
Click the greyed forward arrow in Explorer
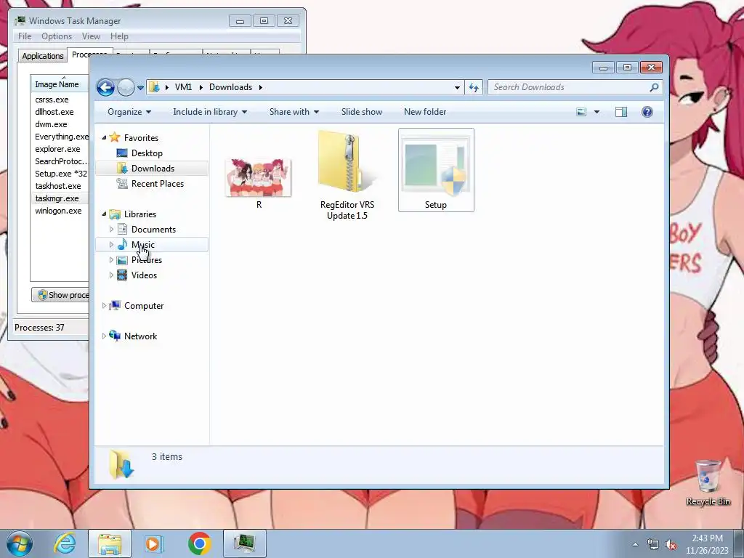pos(126,87)
